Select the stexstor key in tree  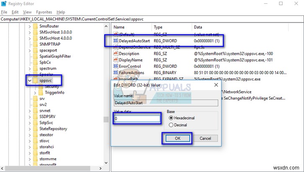[46, 135]
